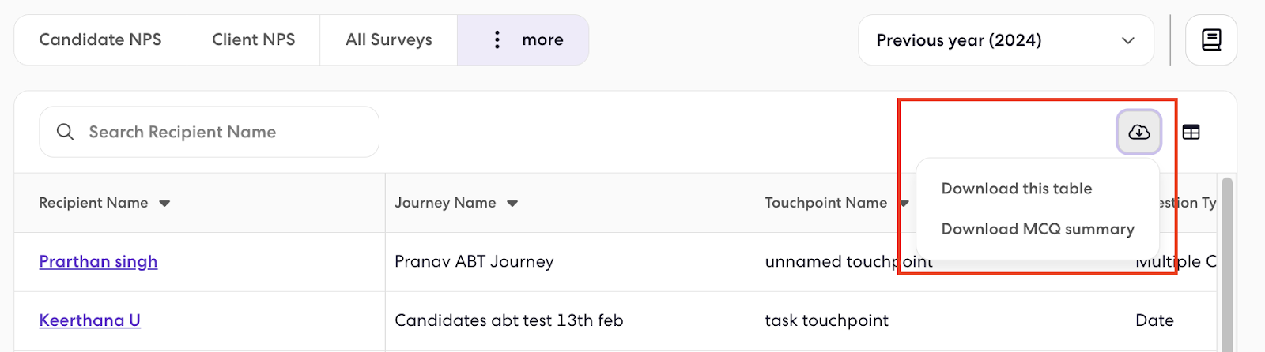1265x352 pixels.
Task: Switch to the Client NPS tab
Action: [253, 39]
